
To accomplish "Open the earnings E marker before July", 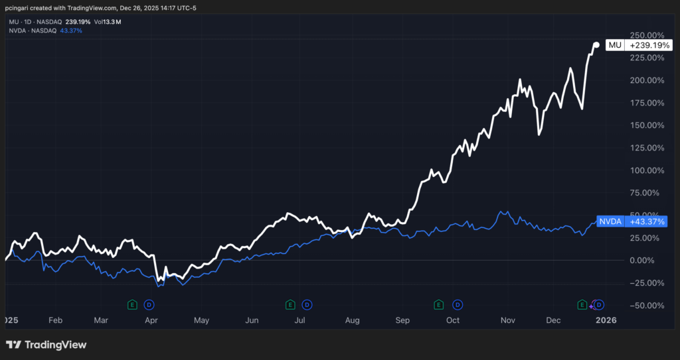I will click(x=290, y=304).
